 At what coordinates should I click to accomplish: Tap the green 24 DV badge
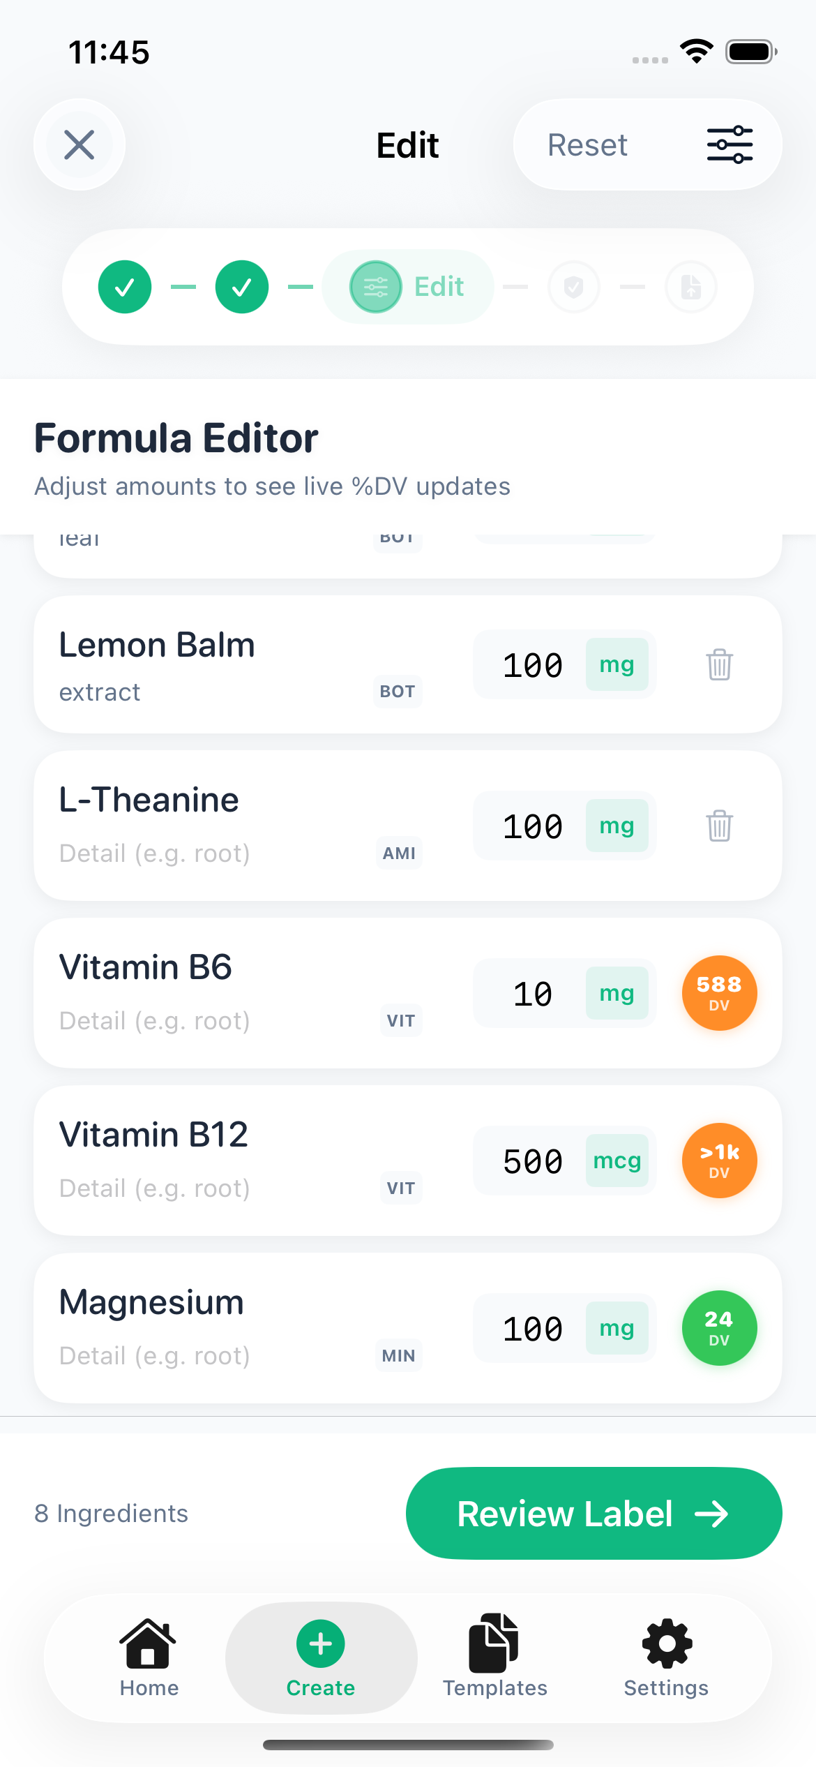(x=719, y=1328)
